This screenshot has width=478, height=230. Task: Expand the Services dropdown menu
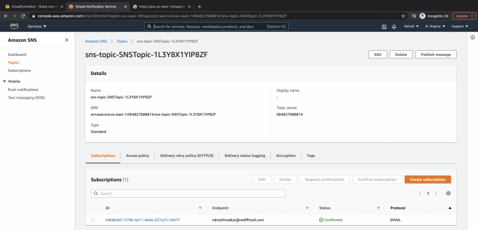37,27
